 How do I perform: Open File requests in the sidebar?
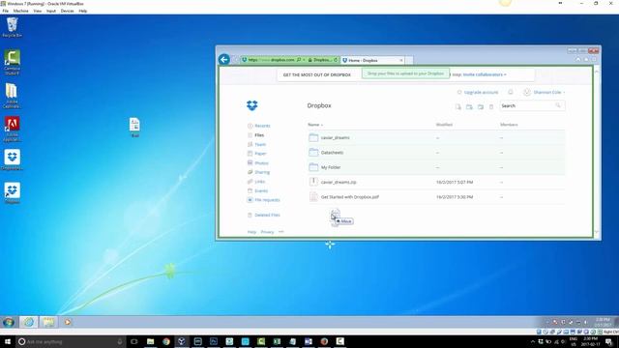pos(263,200)
